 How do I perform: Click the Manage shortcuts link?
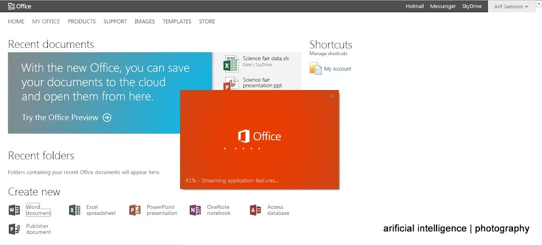click(x=328, y=53)
